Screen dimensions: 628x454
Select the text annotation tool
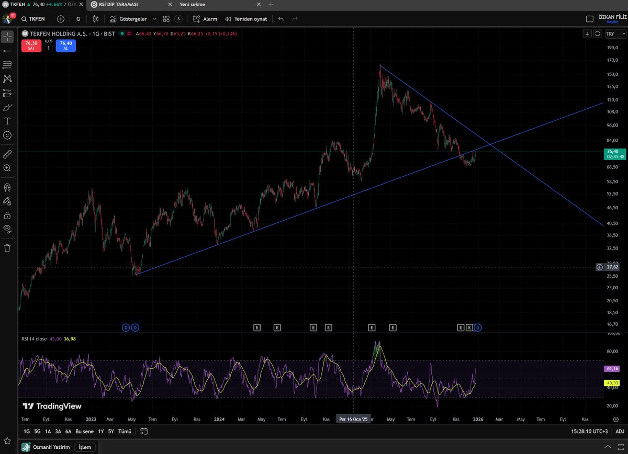7,121
